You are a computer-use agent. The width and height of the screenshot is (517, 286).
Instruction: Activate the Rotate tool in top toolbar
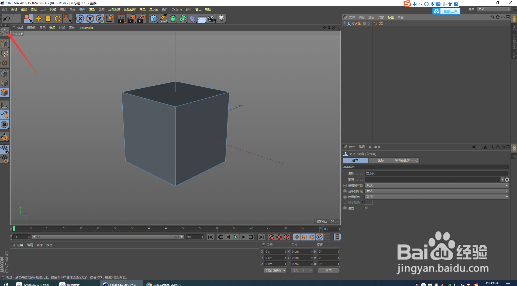[58, 19]
